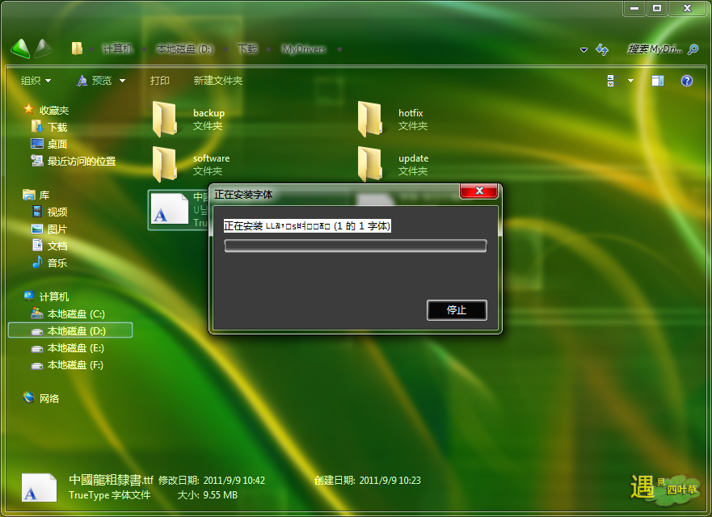Click the 正在安装 status text in dialog
Screen dimensions: 712x517
click(x=307, y=226)
